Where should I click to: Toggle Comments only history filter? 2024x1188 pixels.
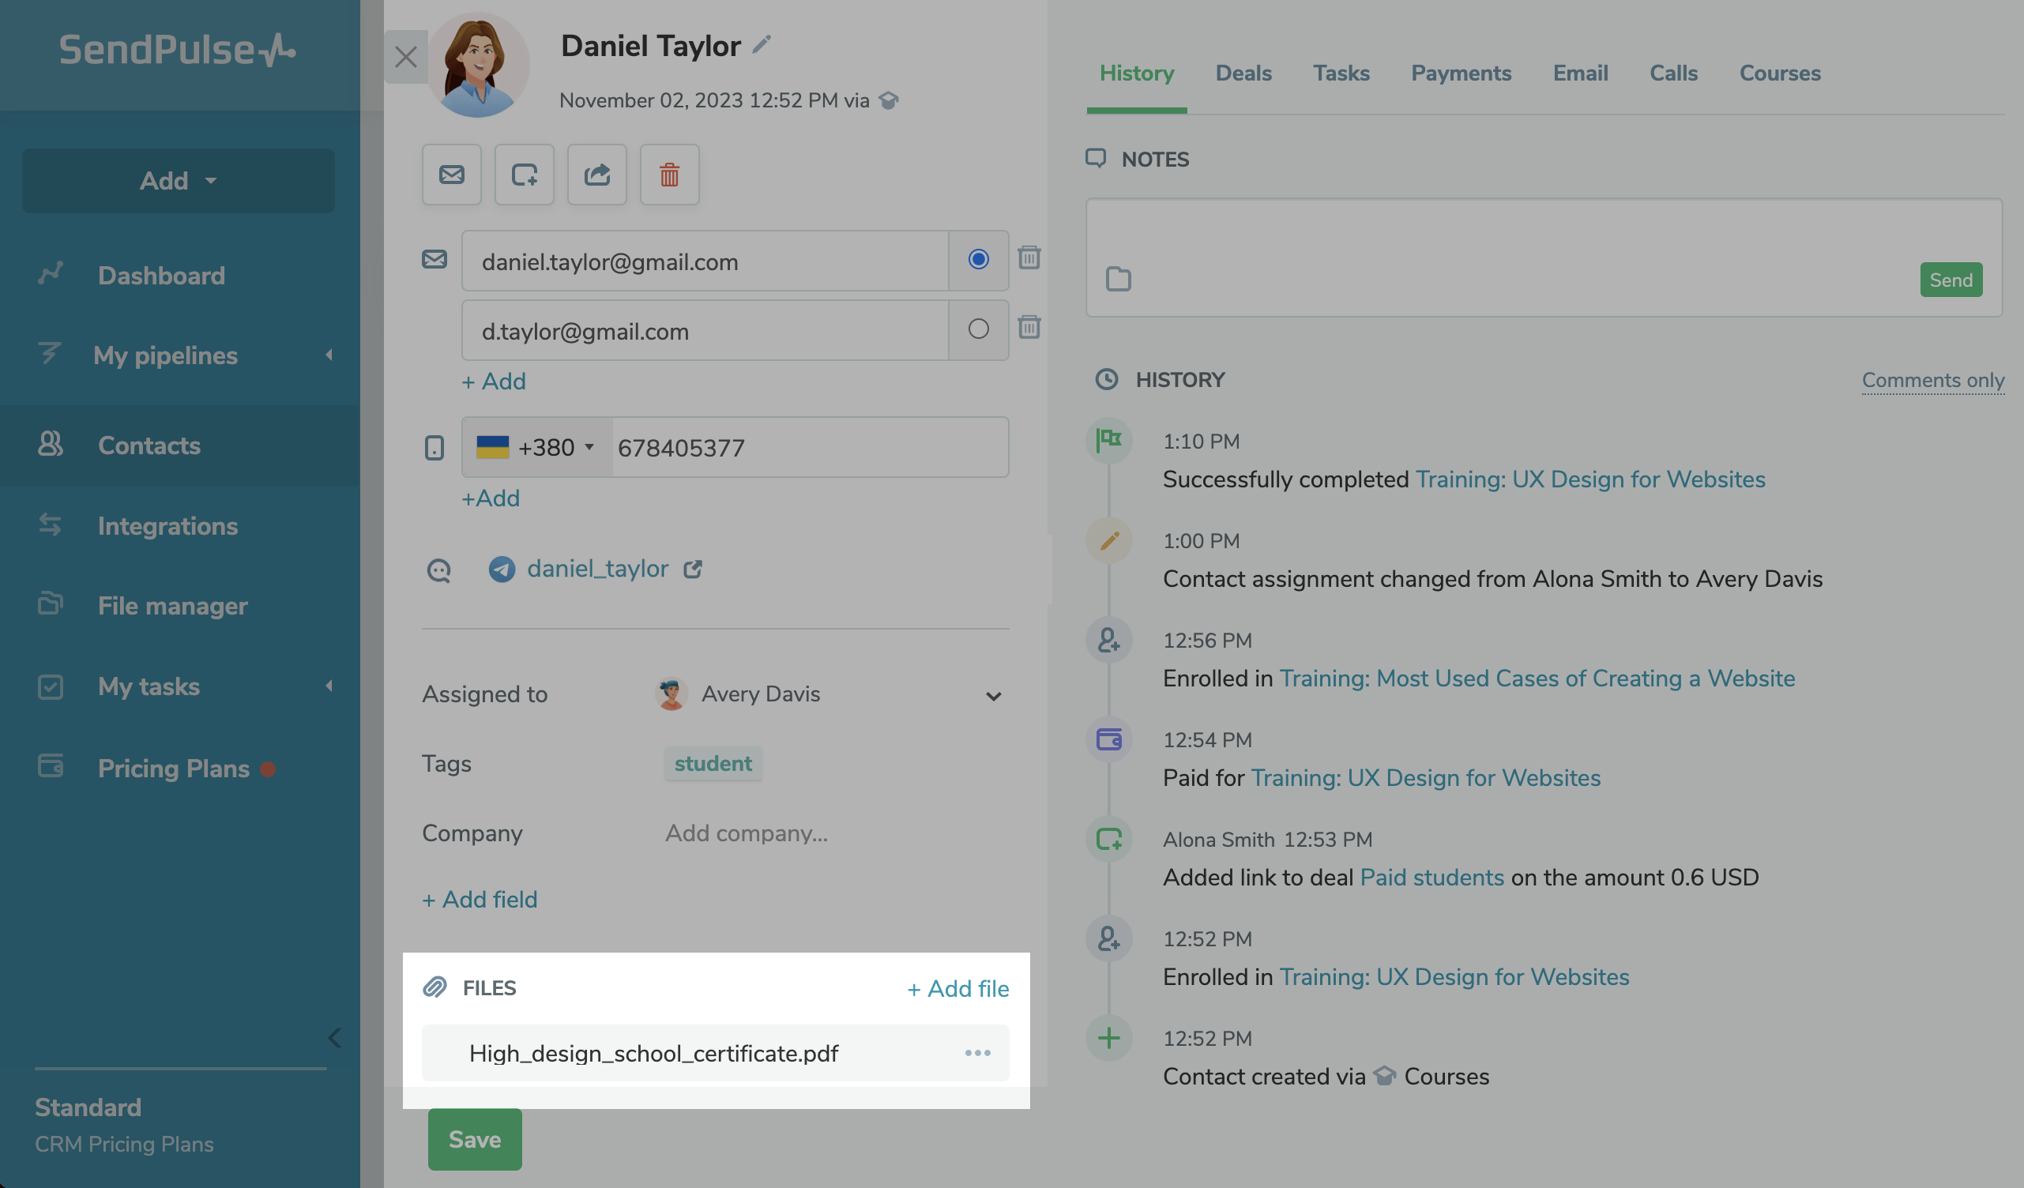coord(1932,379)
